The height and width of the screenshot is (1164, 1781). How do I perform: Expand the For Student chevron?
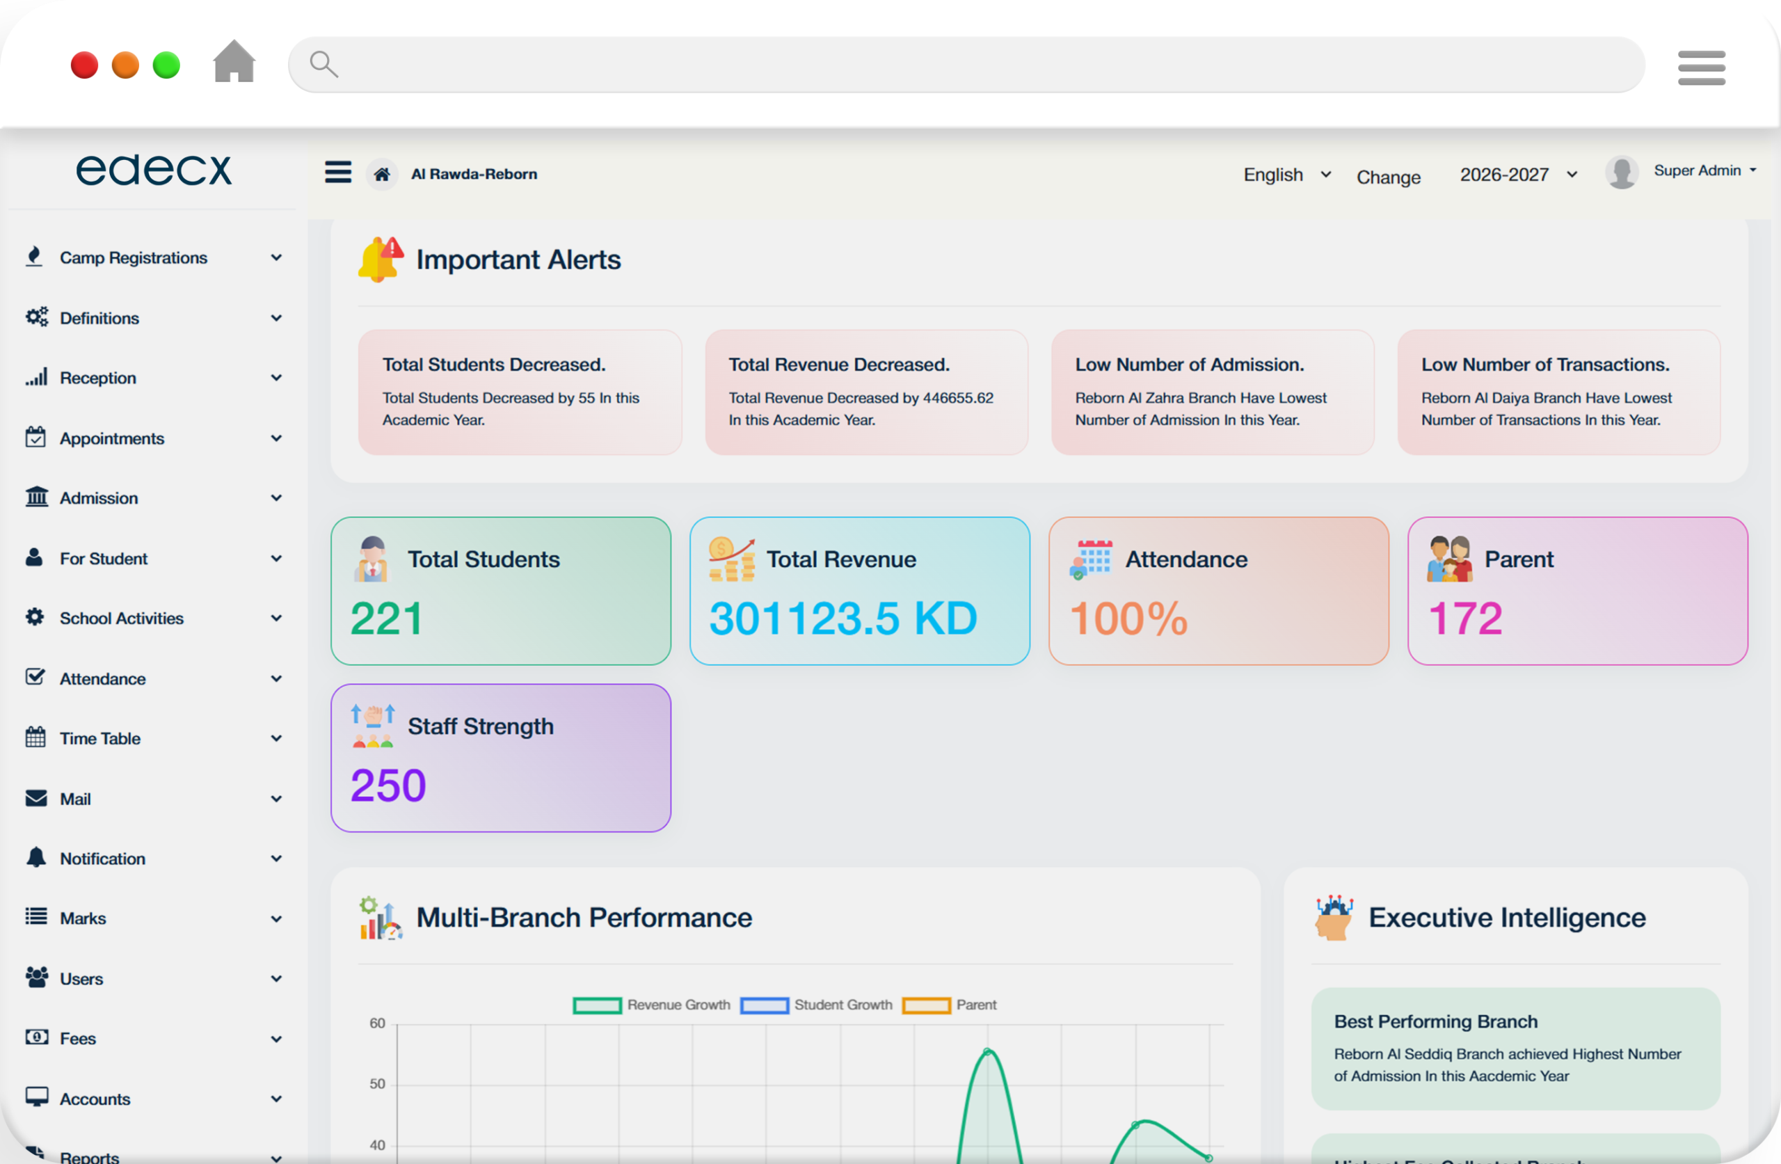(x=276, y=559)
